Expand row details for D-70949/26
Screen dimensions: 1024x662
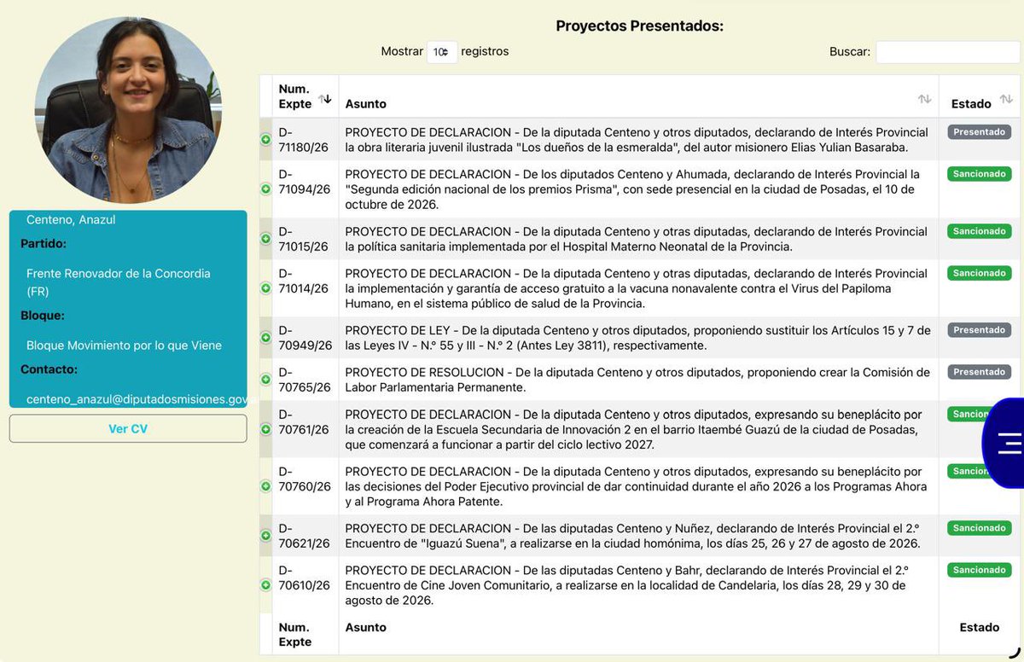[265, 338]
